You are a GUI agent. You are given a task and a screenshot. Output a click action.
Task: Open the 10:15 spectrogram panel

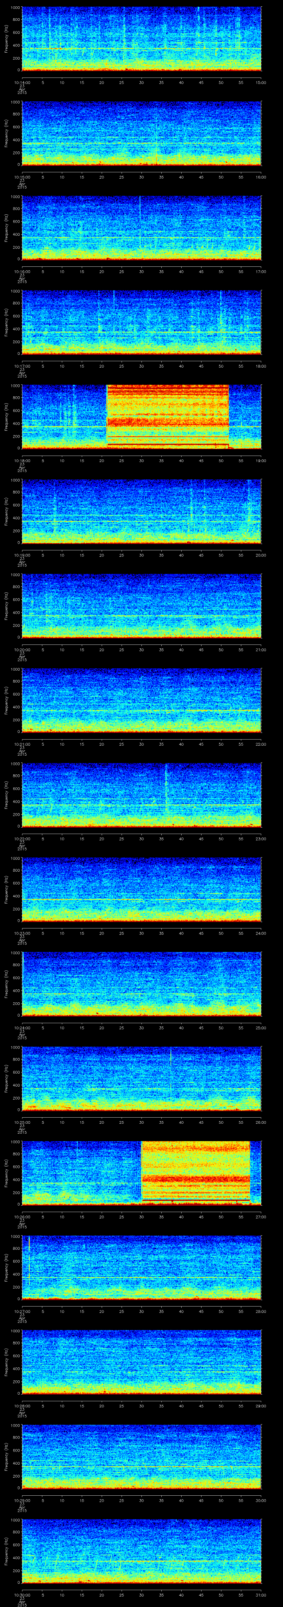tap(142, 133)
